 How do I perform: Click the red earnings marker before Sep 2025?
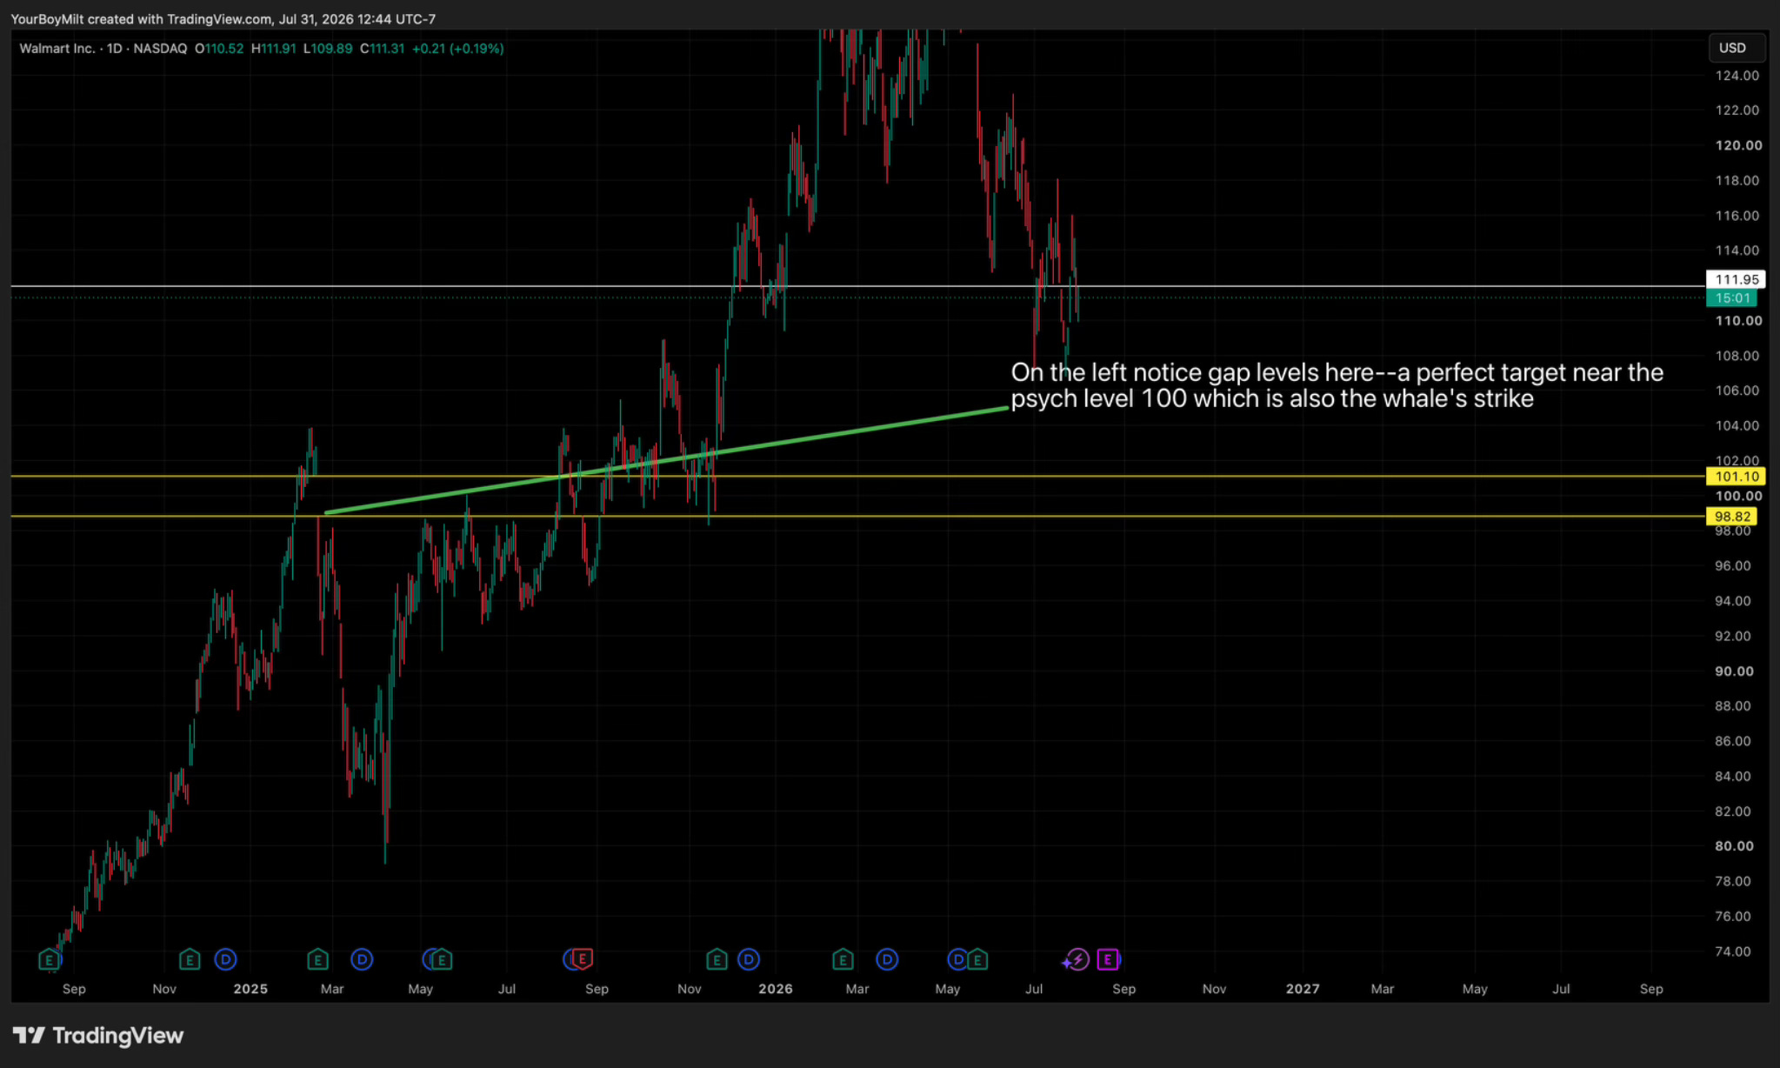point(583,959)
